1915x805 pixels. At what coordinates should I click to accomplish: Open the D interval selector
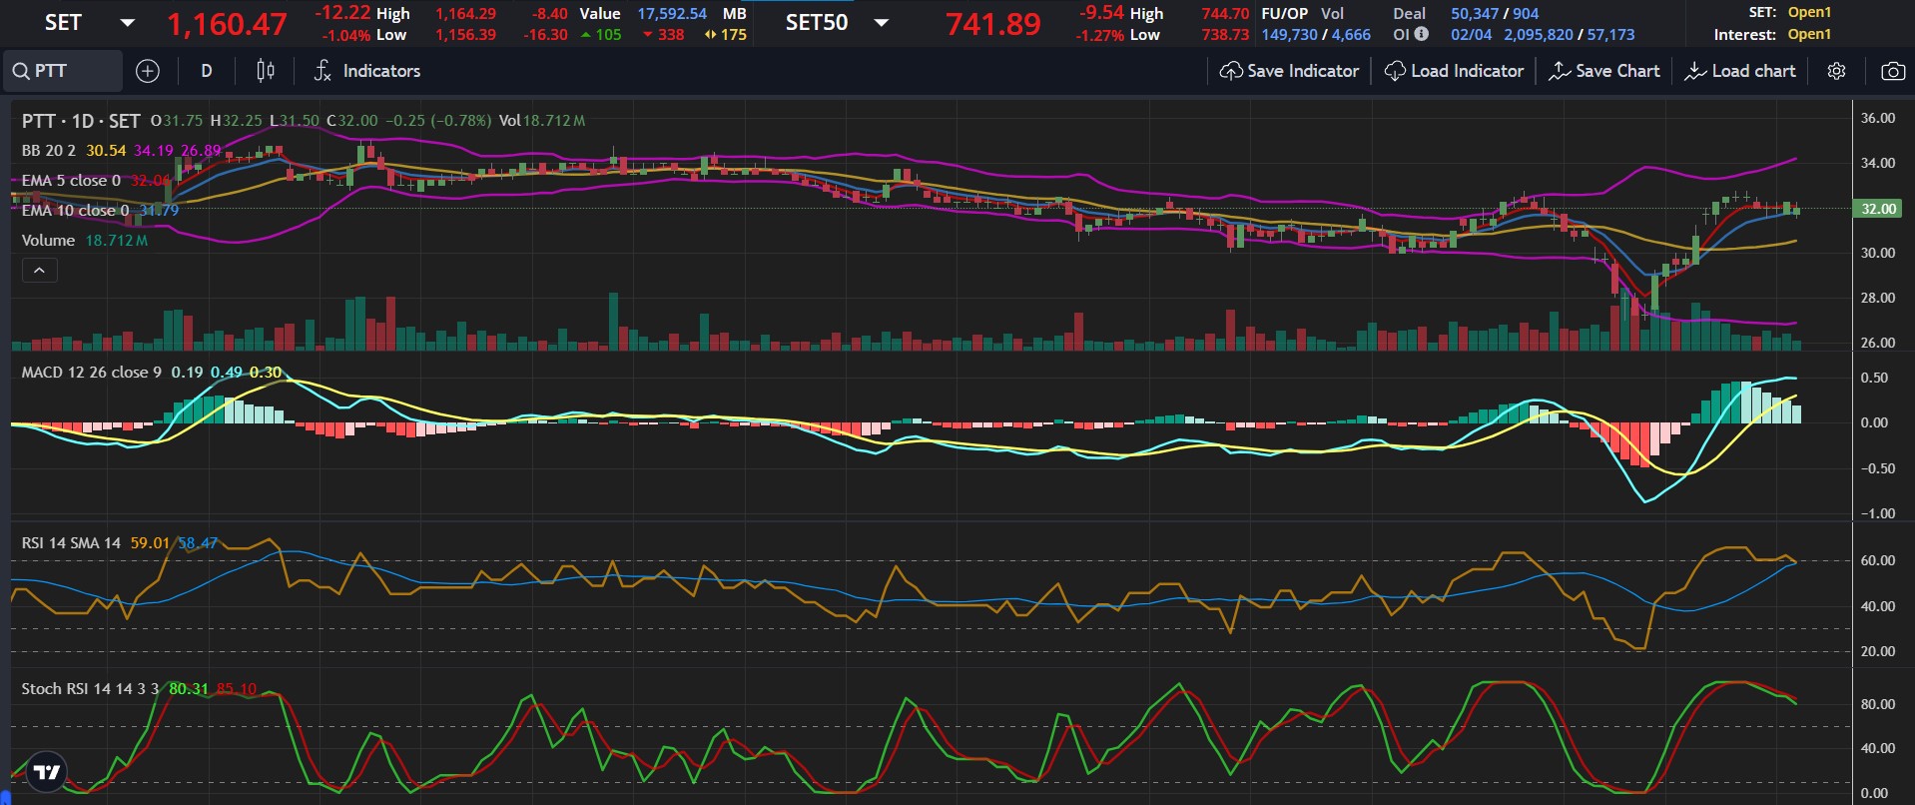[x=207, y=71]
